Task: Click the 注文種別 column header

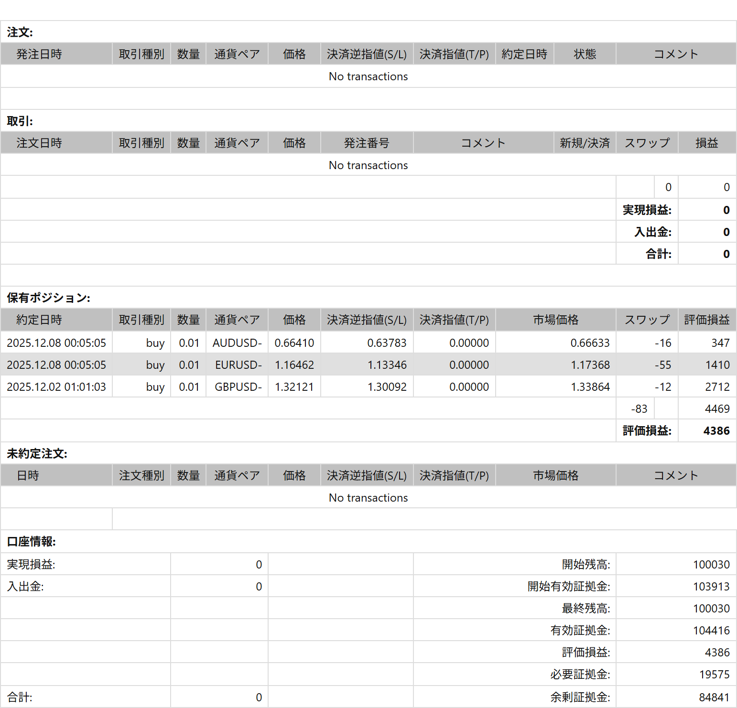Action: pyautogui.click(x=141, y=475)
